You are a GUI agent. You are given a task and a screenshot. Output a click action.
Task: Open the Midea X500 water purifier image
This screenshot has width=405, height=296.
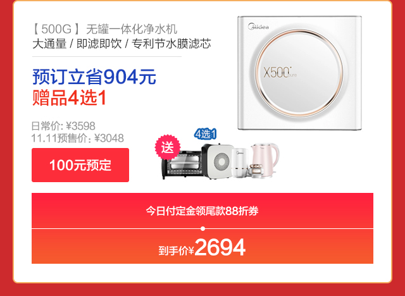(299, 73)
